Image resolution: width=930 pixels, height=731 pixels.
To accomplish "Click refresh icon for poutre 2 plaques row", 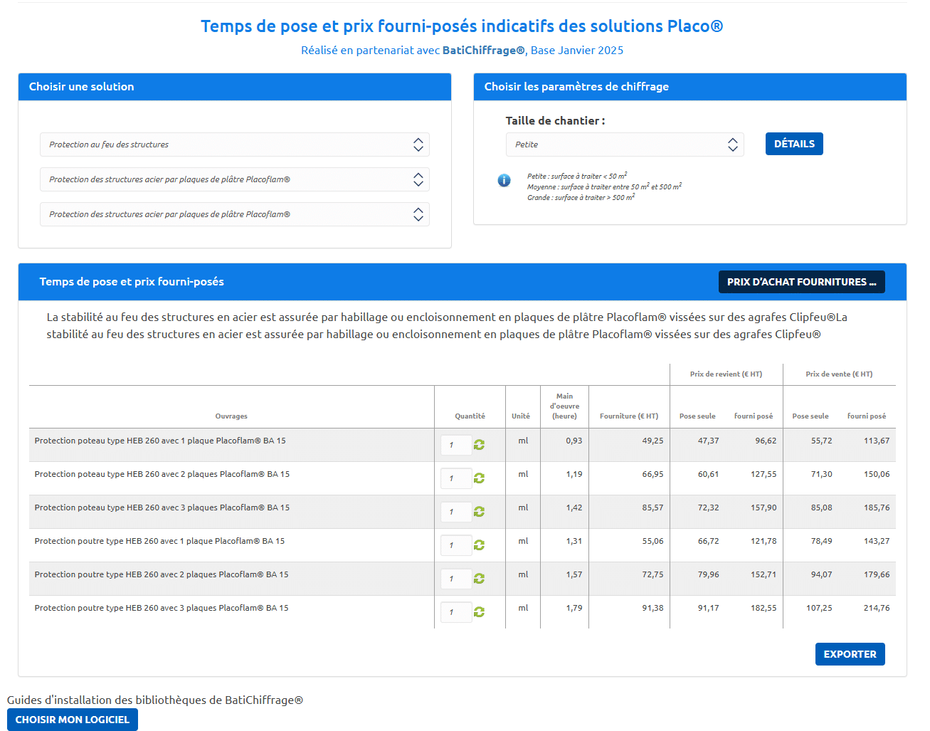I will (x=479, y=579).
